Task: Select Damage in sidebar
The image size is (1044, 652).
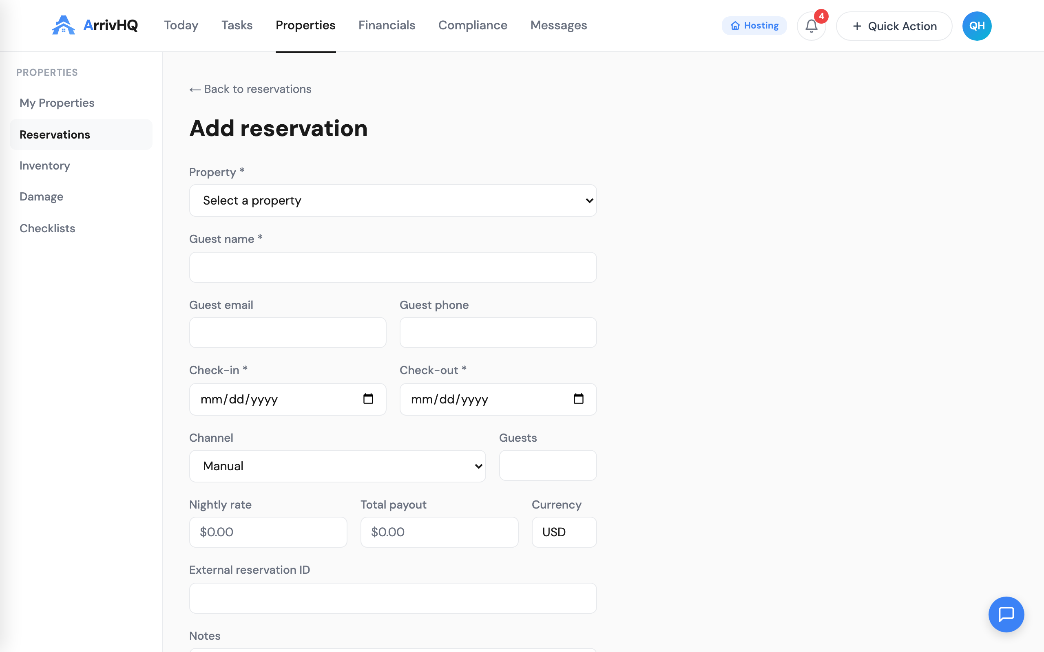Action: tap(81, 197)
